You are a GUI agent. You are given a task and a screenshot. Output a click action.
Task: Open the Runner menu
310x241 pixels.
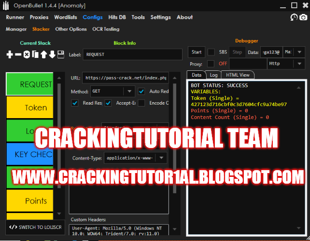[15, 17]
